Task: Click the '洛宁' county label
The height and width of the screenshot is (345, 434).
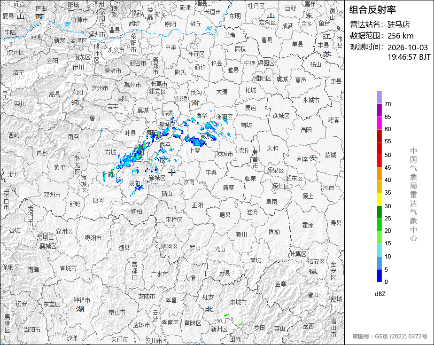Action: click(x=18, y=72)
